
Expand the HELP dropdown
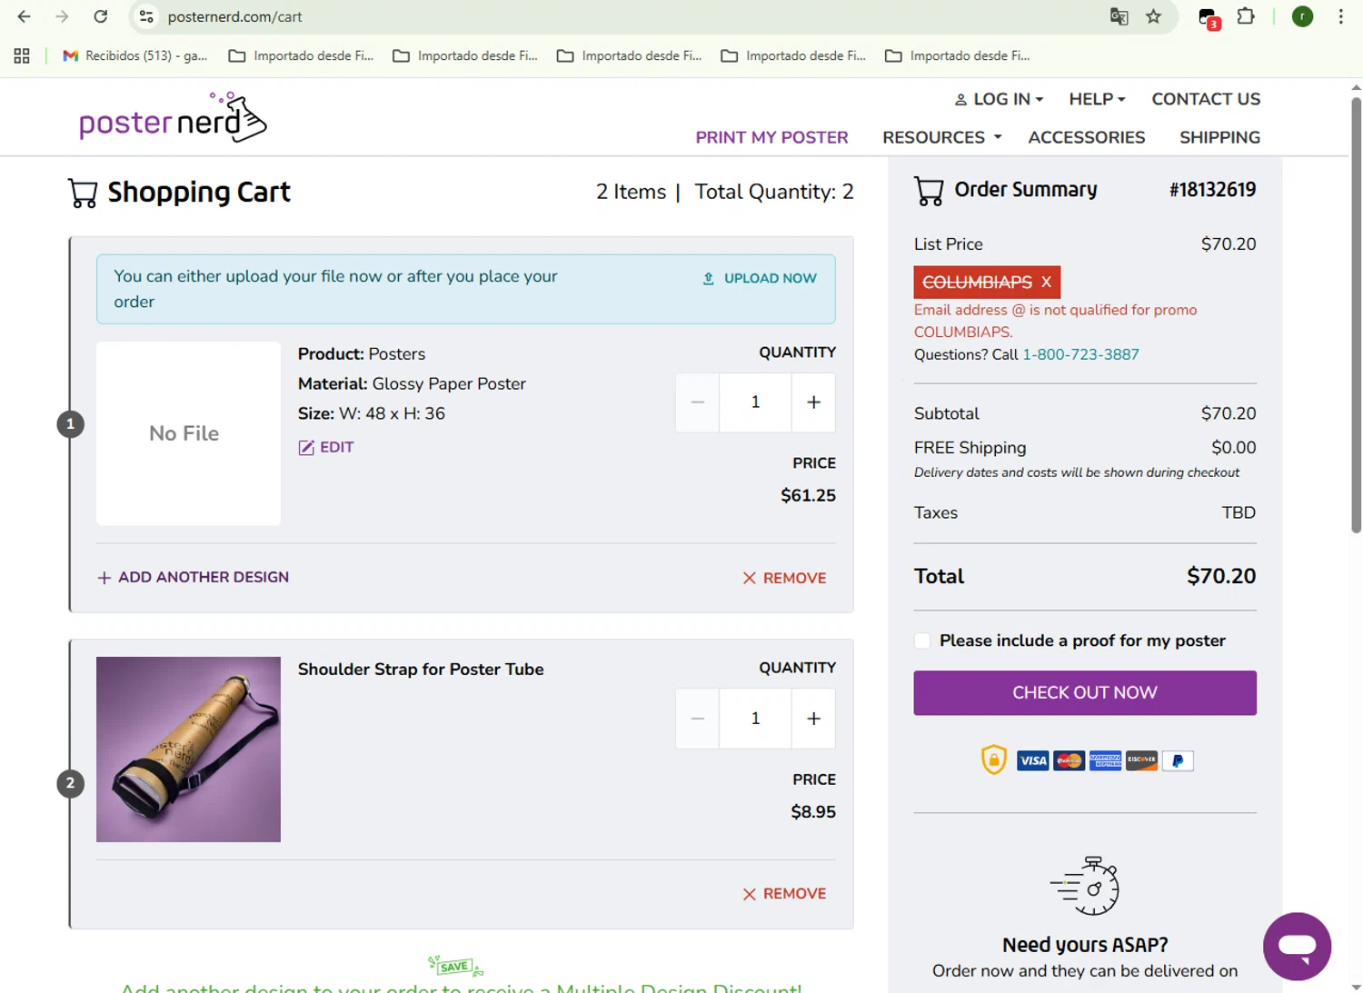(x=1097, y=99)
